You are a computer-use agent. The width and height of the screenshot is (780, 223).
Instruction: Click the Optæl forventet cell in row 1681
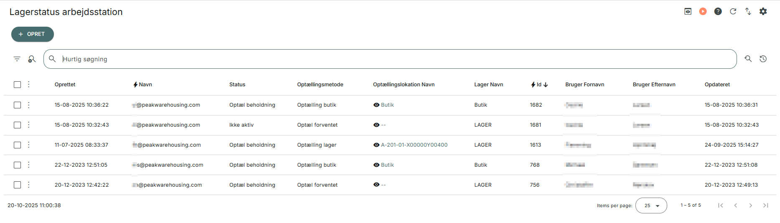coord(318,125)
